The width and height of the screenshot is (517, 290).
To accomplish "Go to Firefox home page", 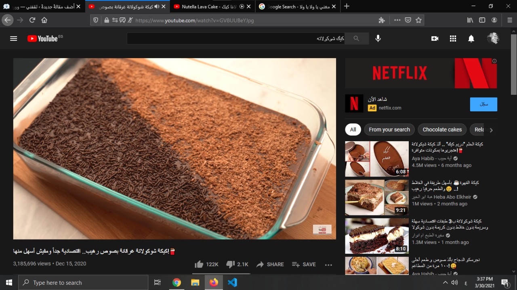I will (44, 20).
